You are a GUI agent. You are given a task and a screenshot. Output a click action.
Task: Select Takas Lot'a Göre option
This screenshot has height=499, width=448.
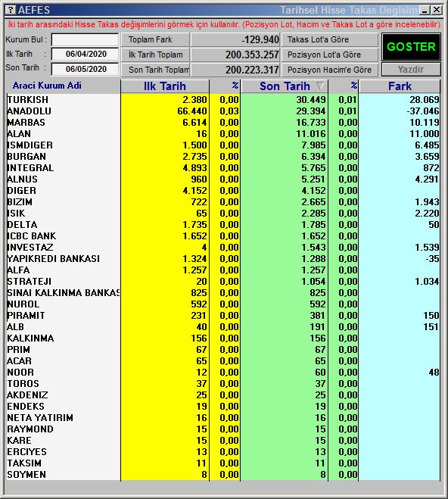[330, 39]
